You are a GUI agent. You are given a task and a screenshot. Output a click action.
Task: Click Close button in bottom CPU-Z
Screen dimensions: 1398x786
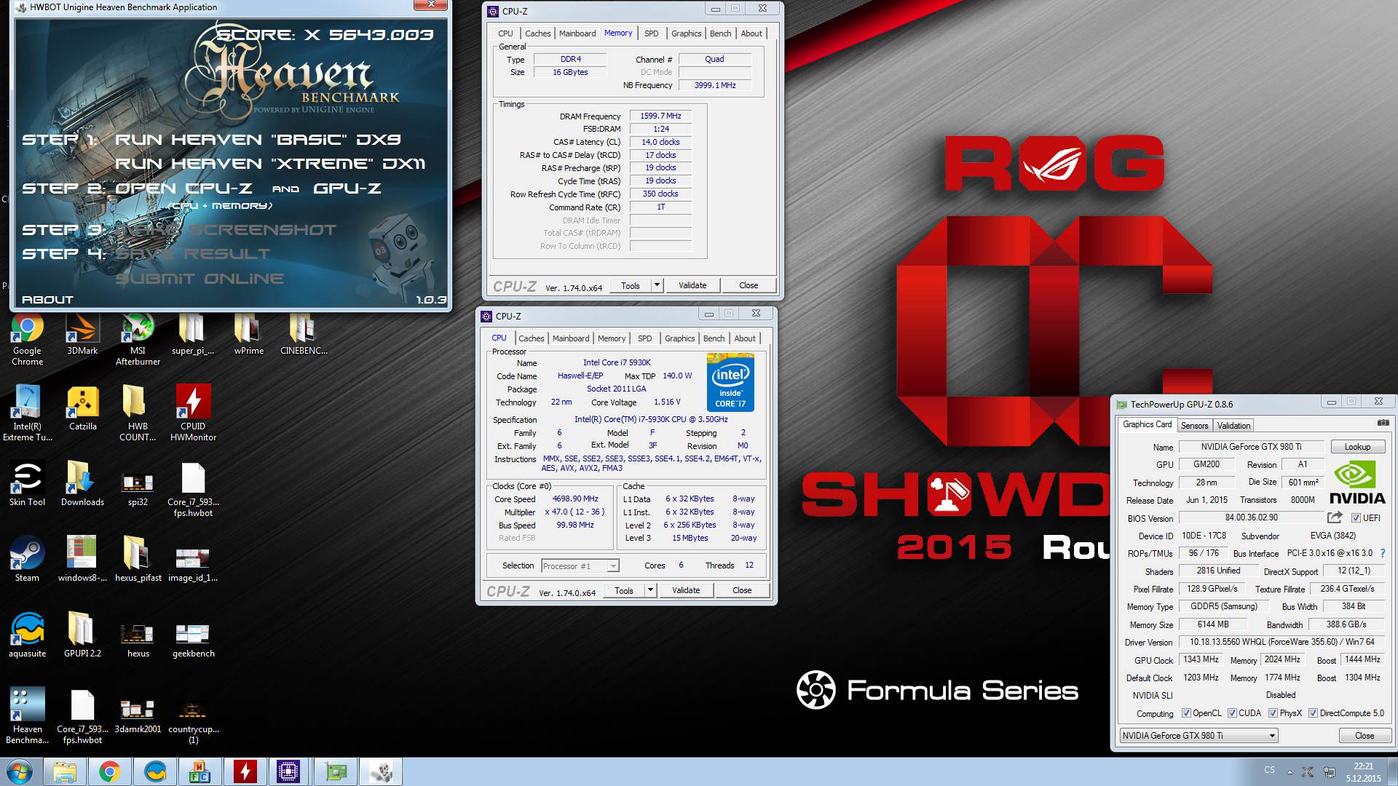click(x=742, y=590)
